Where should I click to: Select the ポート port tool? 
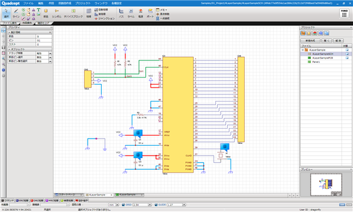150,14
